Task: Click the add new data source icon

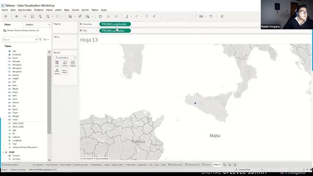Action: point(40,16)
